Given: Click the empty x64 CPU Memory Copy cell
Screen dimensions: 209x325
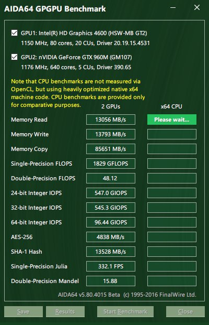Looking at the screenshot, I should click(172, 149).
